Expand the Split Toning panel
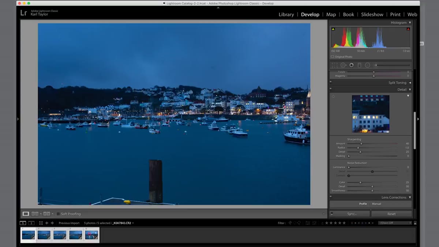The height and width of the screenshot is (247, 439). point(410,83)
